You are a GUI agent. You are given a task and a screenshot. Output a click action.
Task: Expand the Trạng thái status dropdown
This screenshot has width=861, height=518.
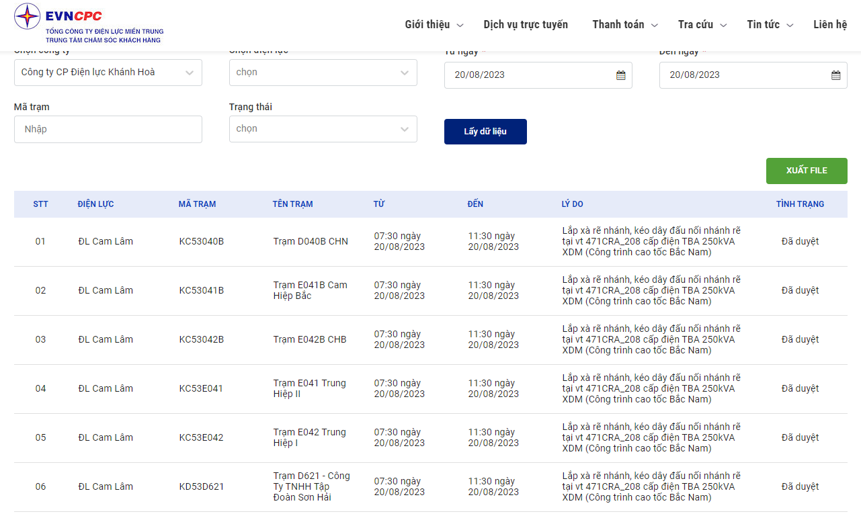point(323,129)
